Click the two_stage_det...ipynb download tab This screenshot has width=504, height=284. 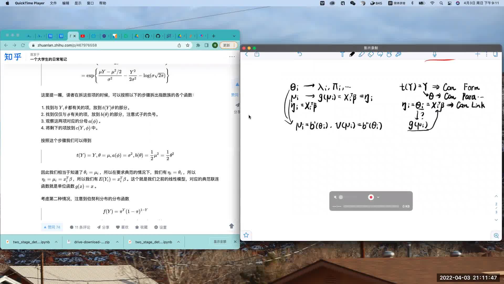click(x=31, y=242)
